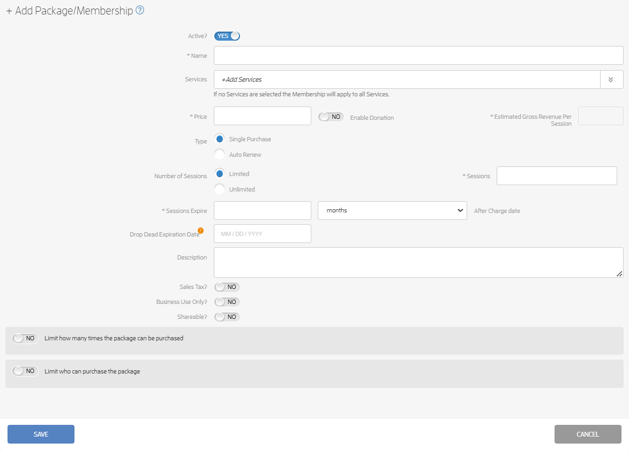The image size is (629, 450).
Task: Turn on Business Use Only toggle
Action: click(x=227, y=302)
